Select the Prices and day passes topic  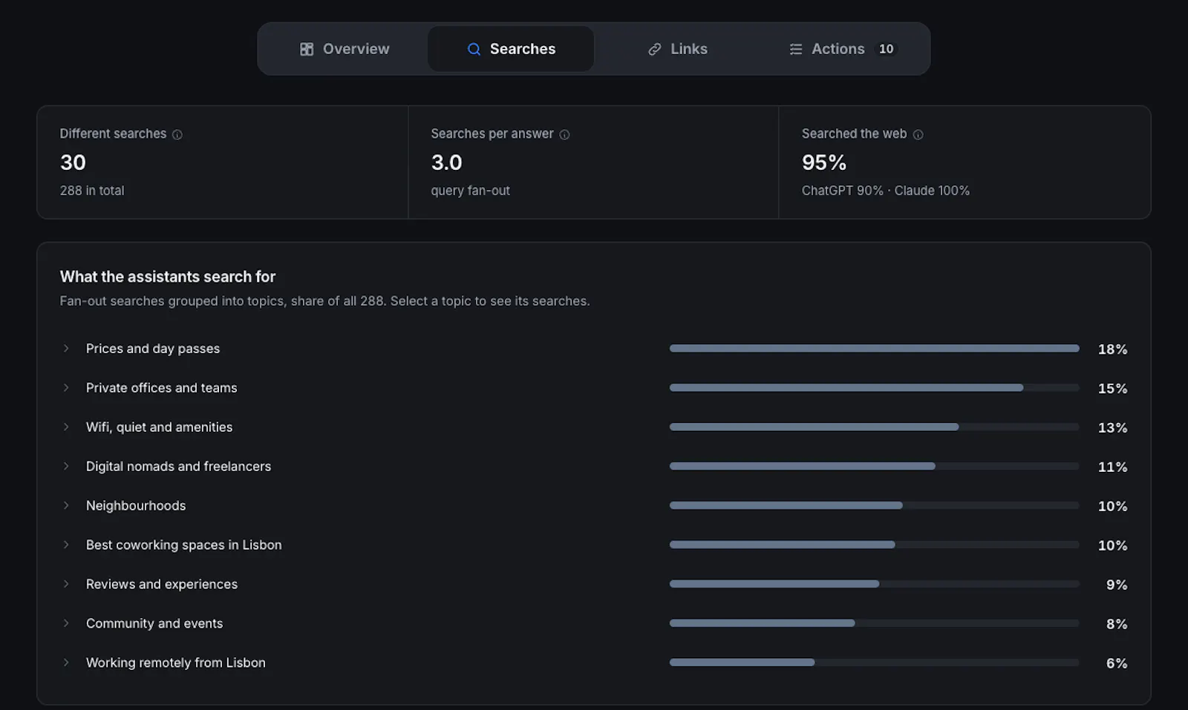point(153,349)
